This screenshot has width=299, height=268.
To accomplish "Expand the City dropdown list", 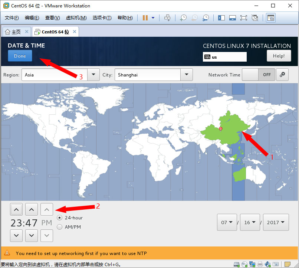I will [187, 75].
